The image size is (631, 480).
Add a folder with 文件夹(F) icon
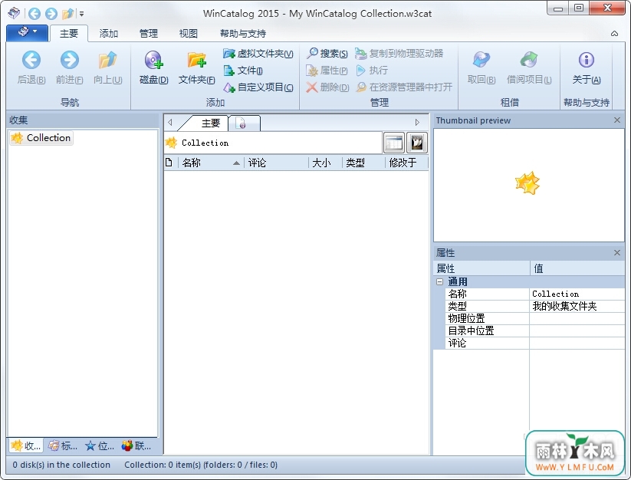coord(196,61)
